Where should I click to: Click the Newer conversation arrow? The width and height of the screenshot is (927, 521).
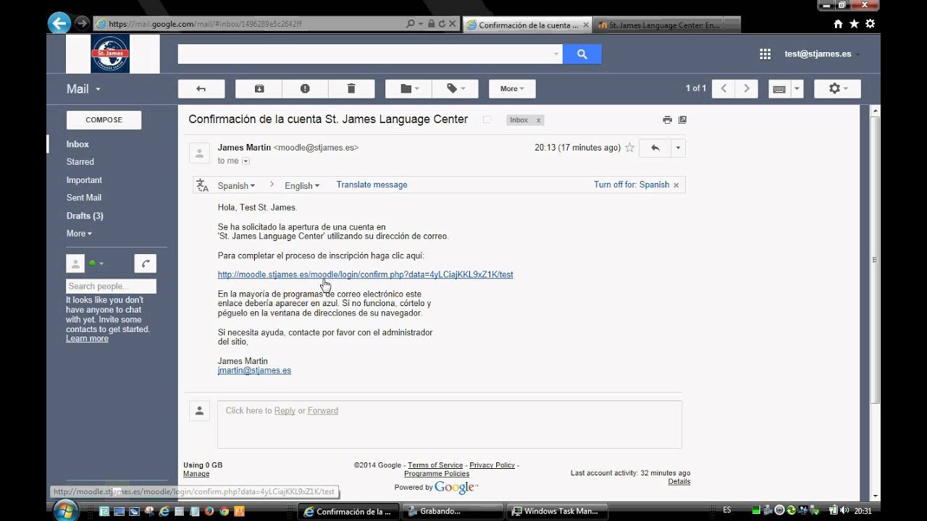click(723, 88)
